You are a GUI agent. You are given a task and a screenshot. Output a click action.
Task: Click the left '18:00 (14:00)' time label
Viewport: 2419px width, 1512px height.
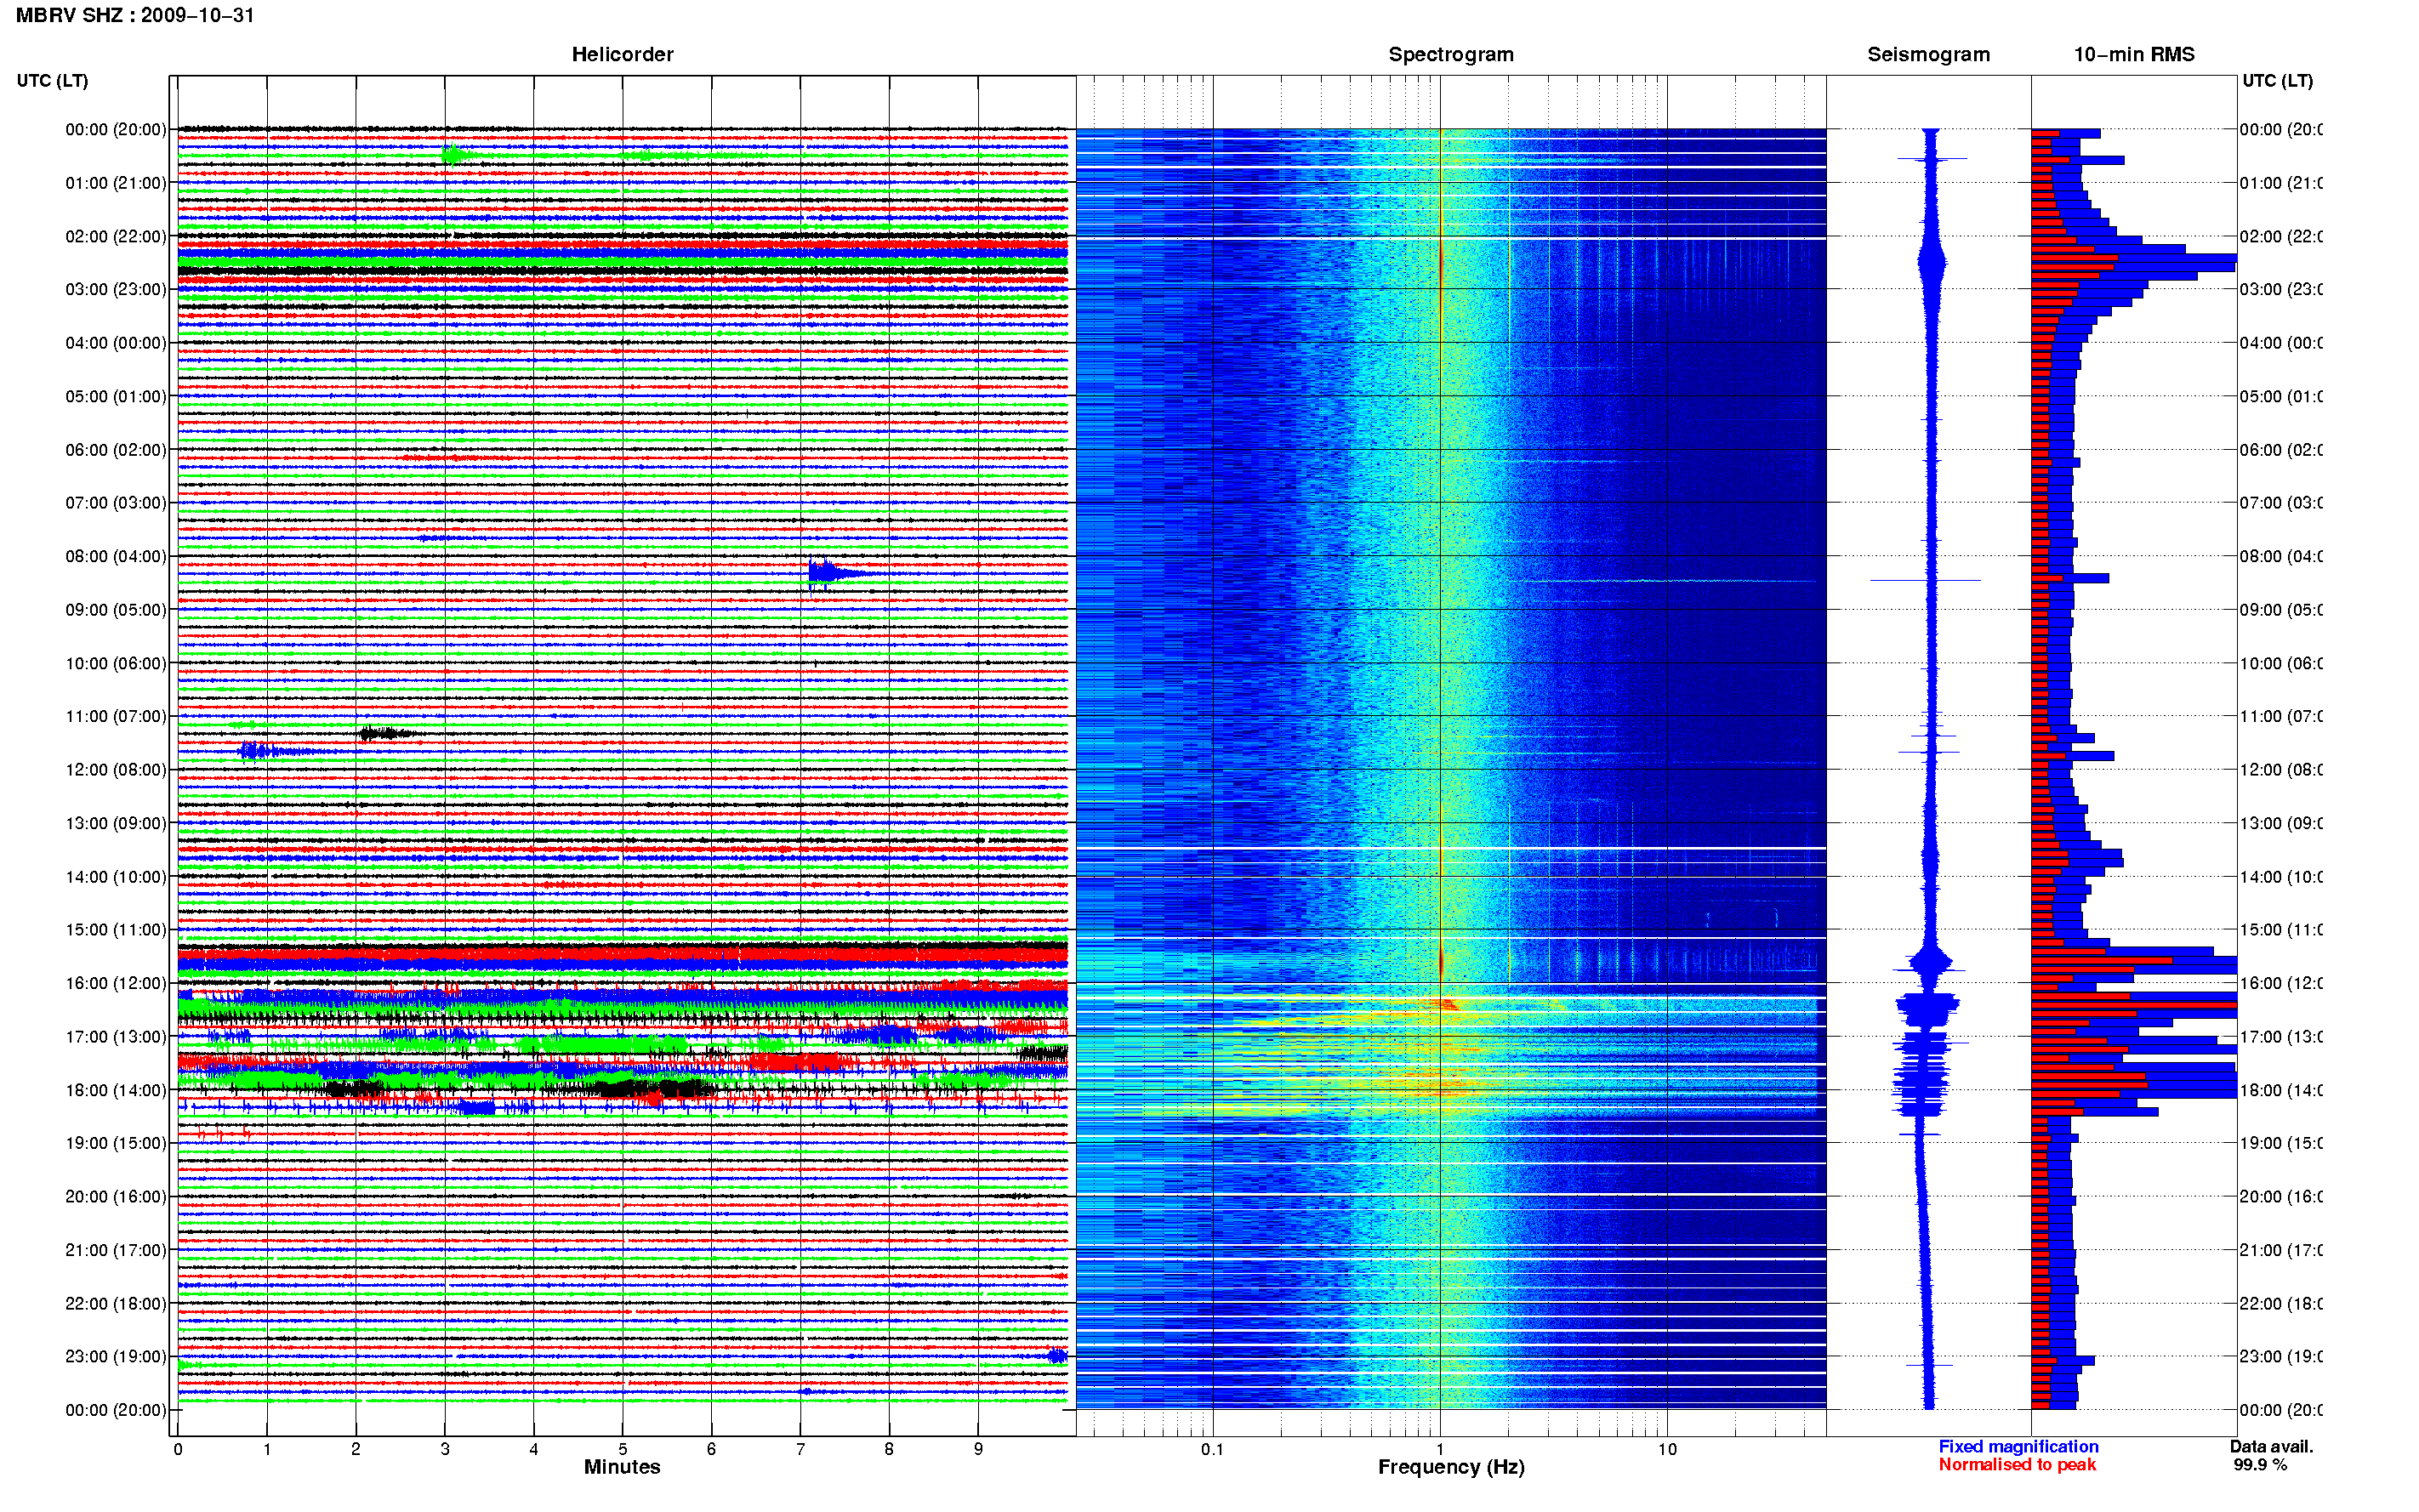(115, 1090)
